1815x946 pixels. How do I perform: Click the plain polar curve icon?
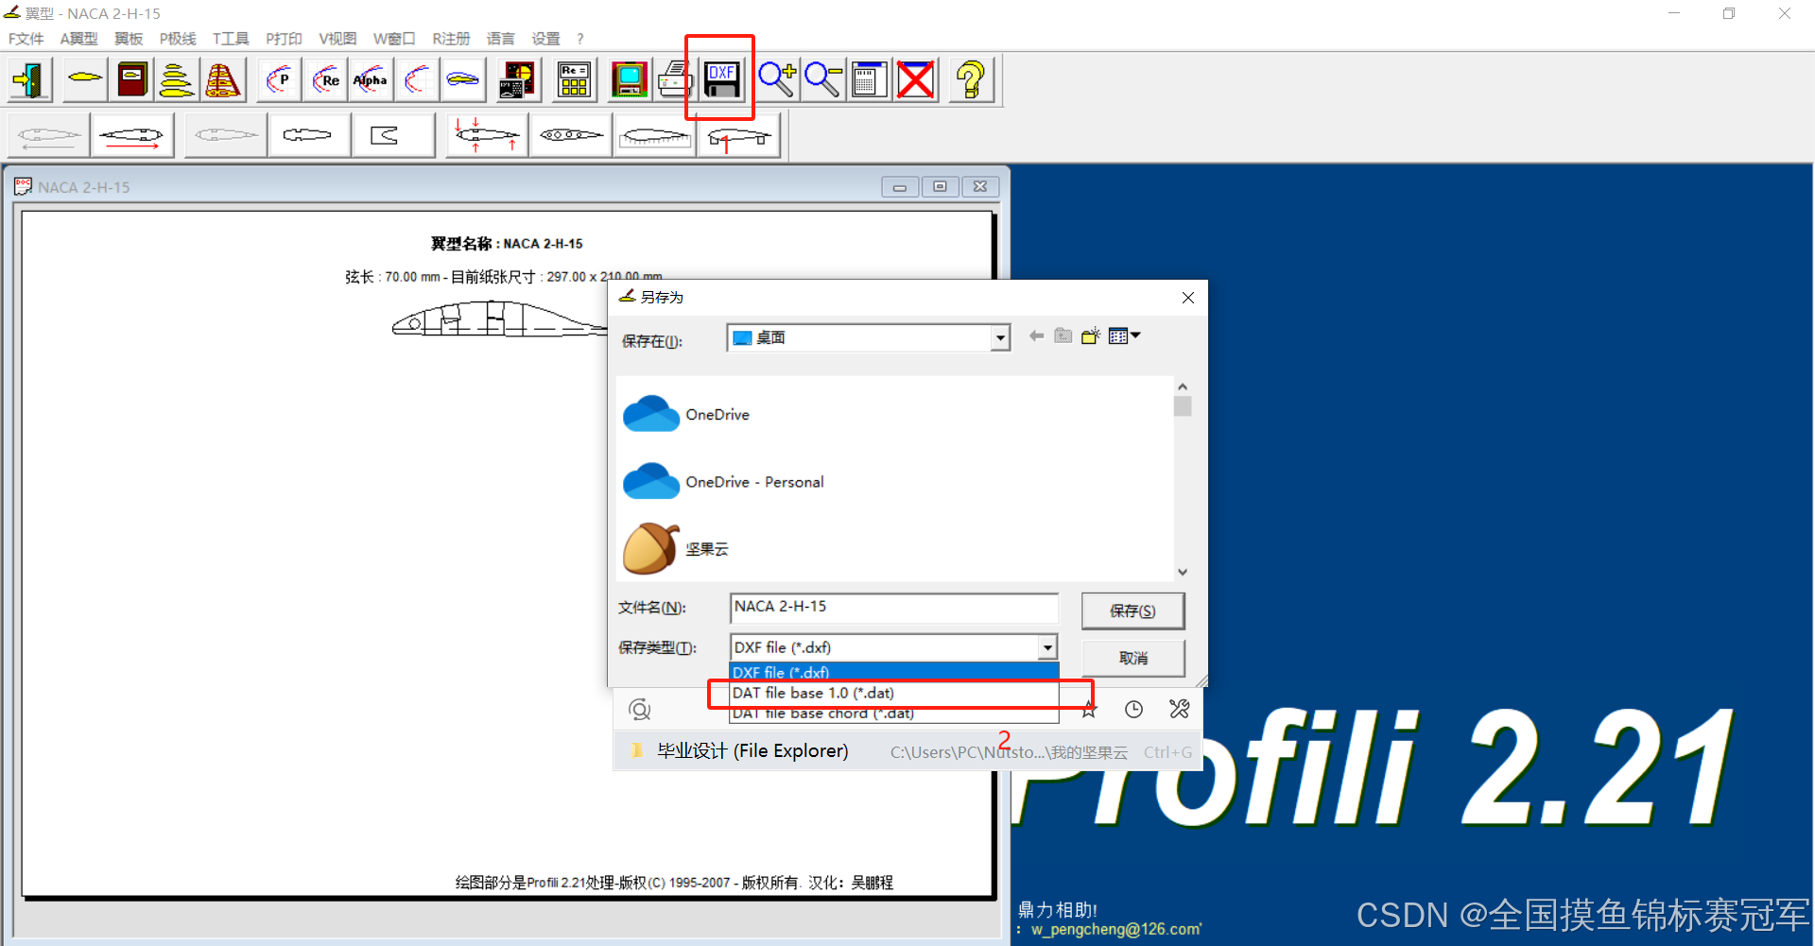417,79
